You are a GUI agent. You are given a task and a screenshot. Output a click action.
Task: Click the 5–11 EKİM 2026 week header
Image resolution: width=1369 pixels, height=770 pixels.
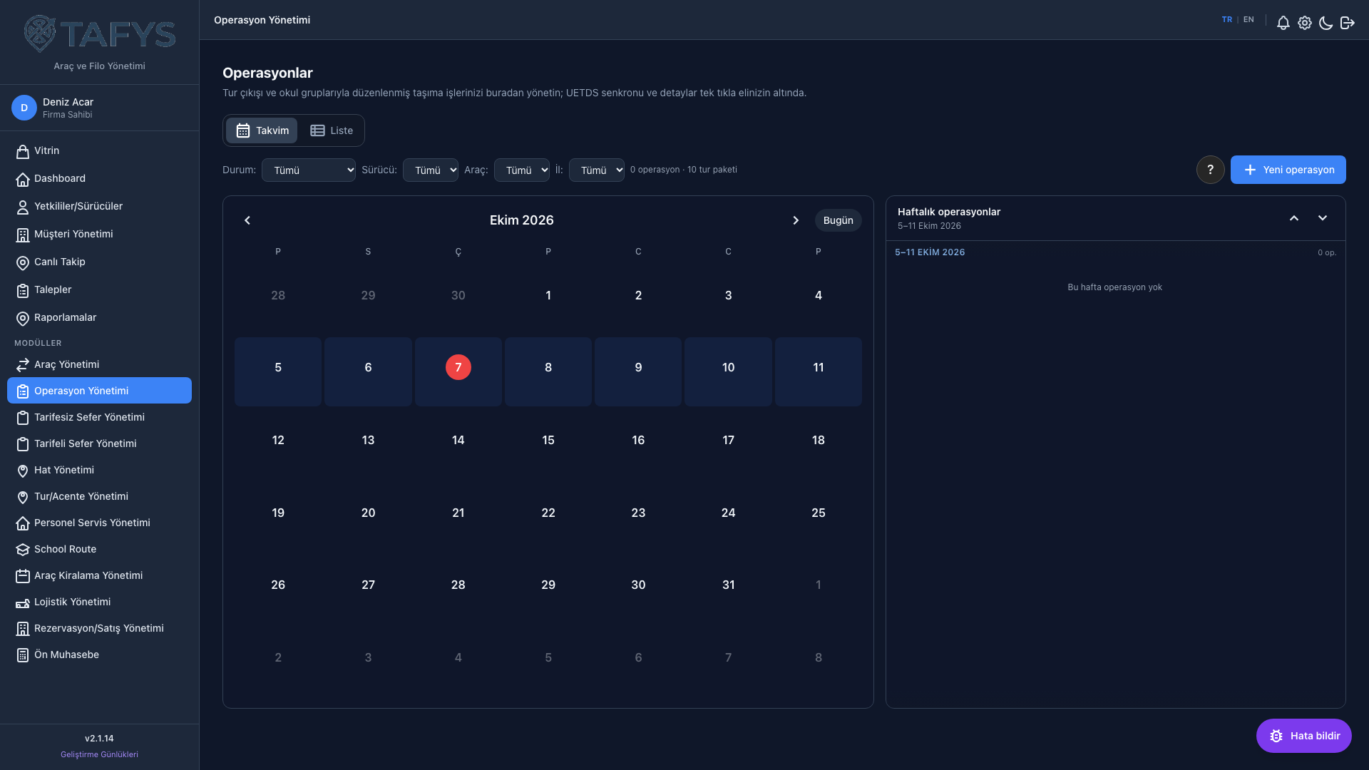[x=930, y=252]
